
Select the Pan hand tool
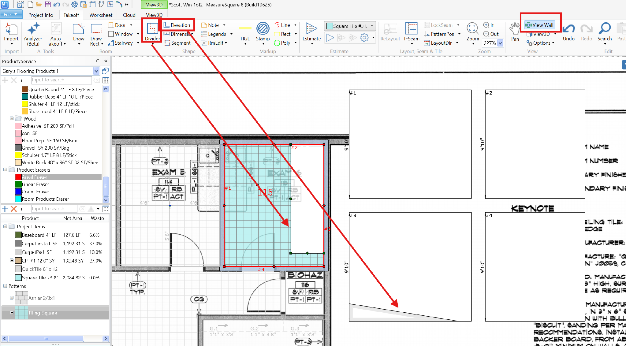click(515, 32)
